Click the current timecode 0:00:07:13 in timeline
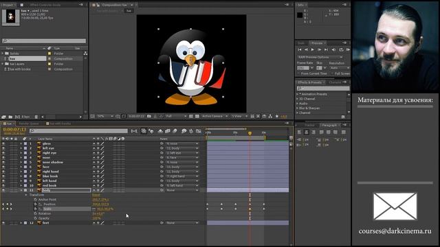The height and width of the screenshot is (247, 440). [14, 130]
